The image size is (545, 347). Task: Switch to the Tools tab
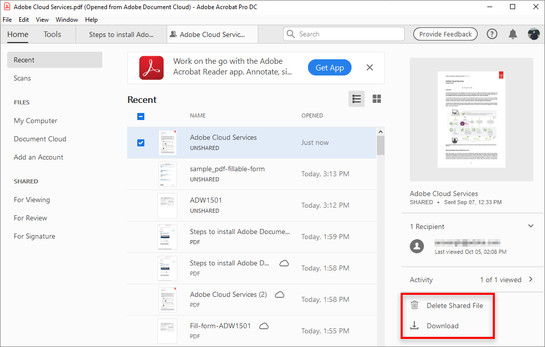(x=52, y=34)
